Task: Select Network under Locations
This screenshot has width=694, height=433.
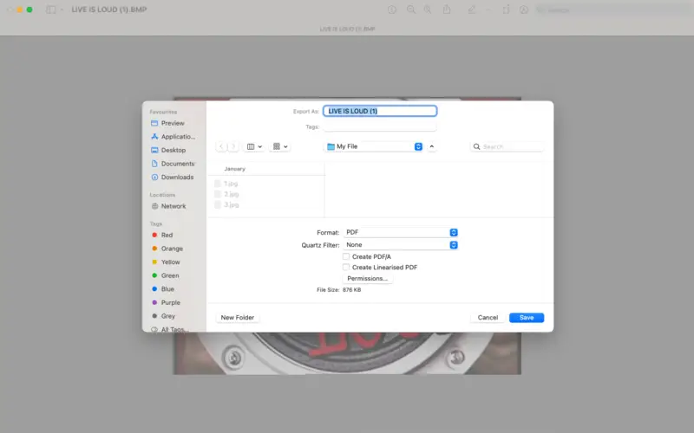Action: click(x=168, y=206)
